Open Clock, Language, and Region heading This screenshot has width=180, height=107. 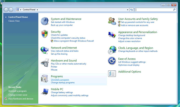click(x=136, y=48)
